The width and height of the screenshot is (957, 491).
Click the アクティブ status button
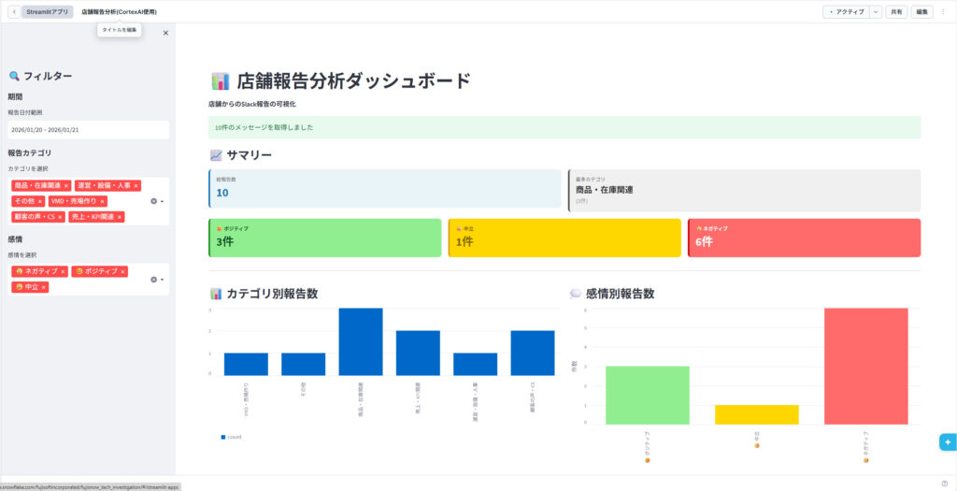[846, 12]
